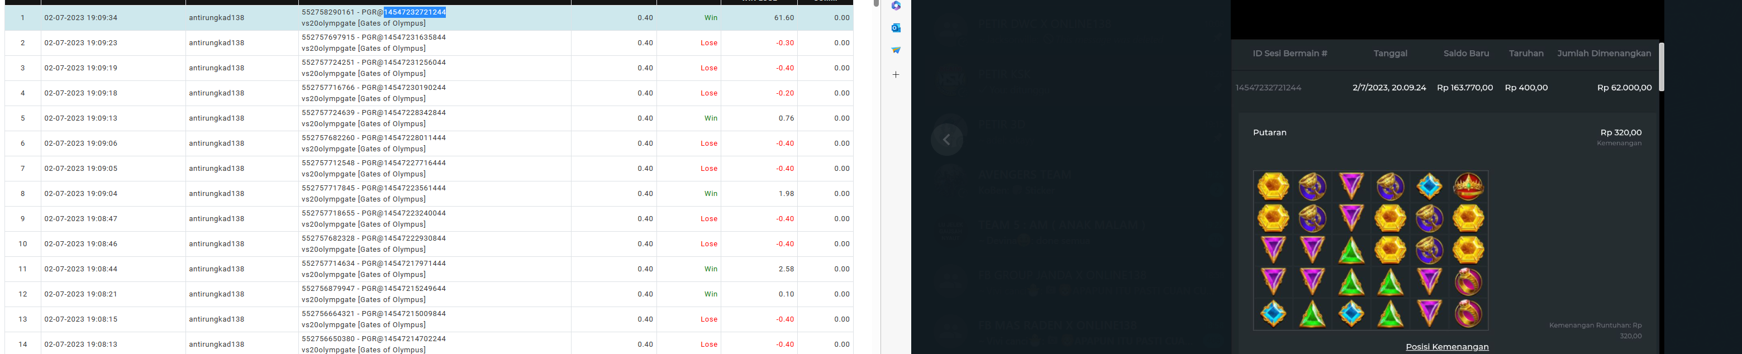Click the Win status in row 11
Image resolution: width=1742 pixels, height=354 pixels.
[711, 269]
